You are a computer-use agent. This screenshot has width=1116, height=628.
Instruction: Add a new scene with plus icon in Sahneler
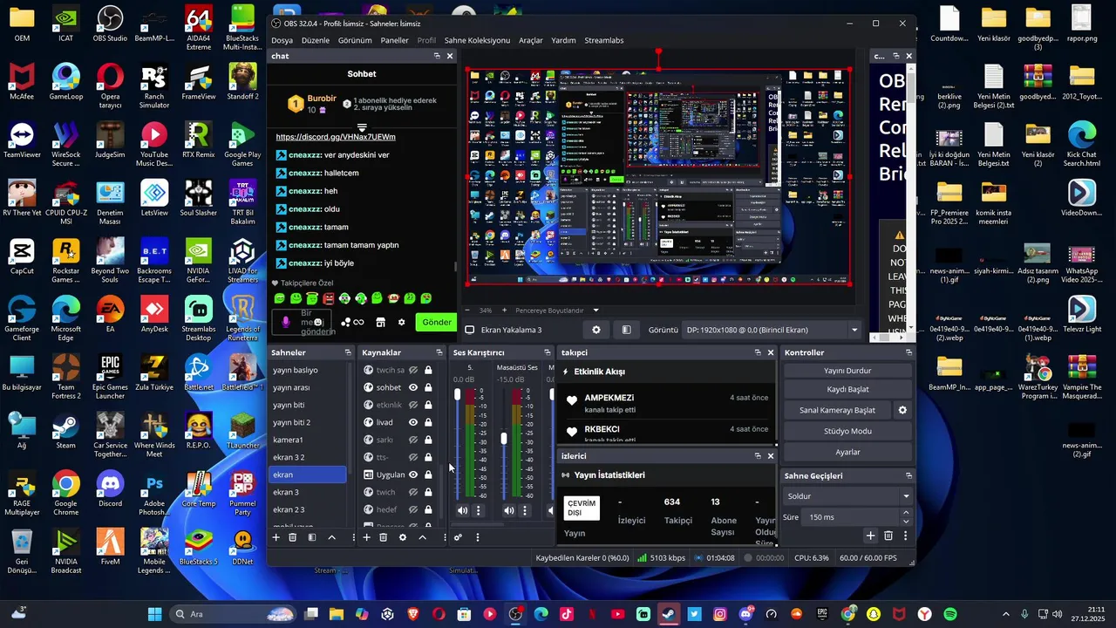(276, 537)
